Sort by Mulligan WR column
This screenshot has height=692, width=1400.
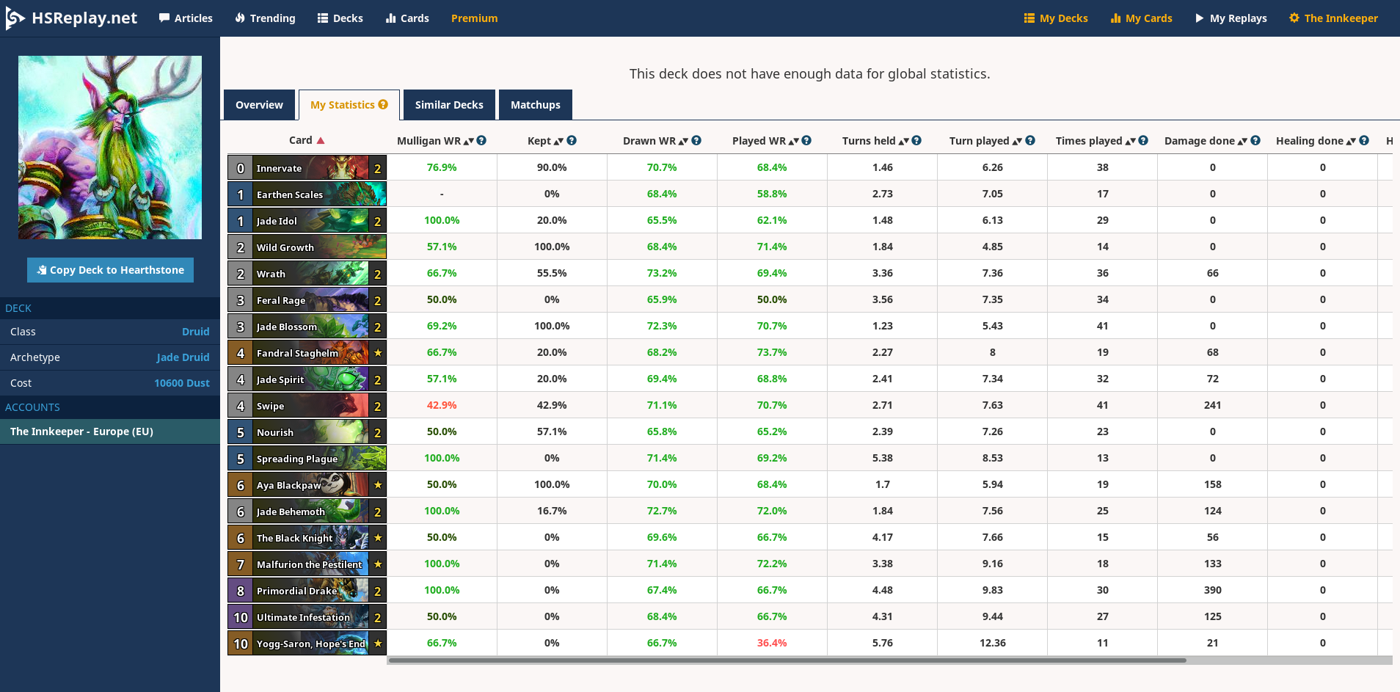coord(435,141)
